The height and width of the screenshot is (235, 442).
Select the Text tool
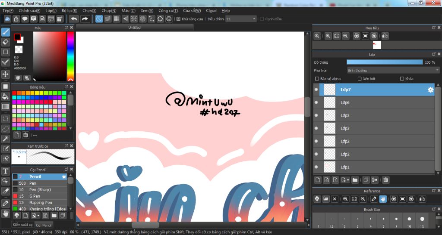5,171
